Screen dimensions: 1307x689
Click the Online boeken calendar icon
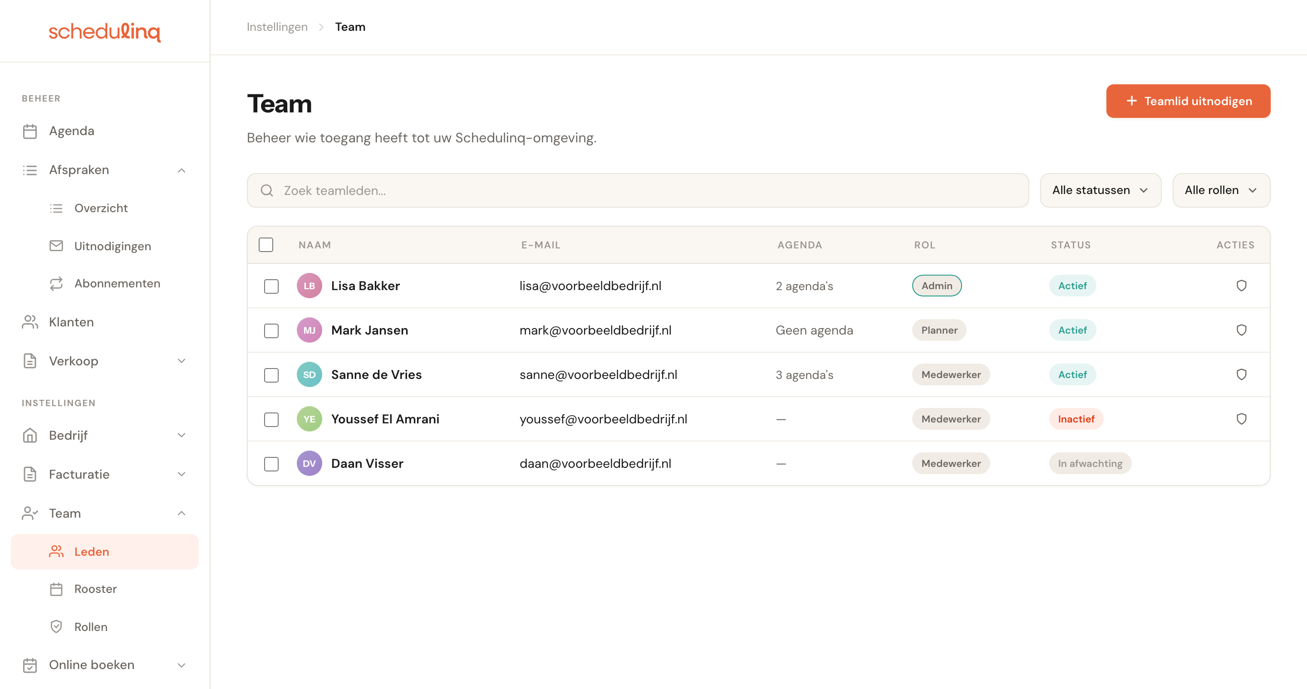(x=30, y=665)
